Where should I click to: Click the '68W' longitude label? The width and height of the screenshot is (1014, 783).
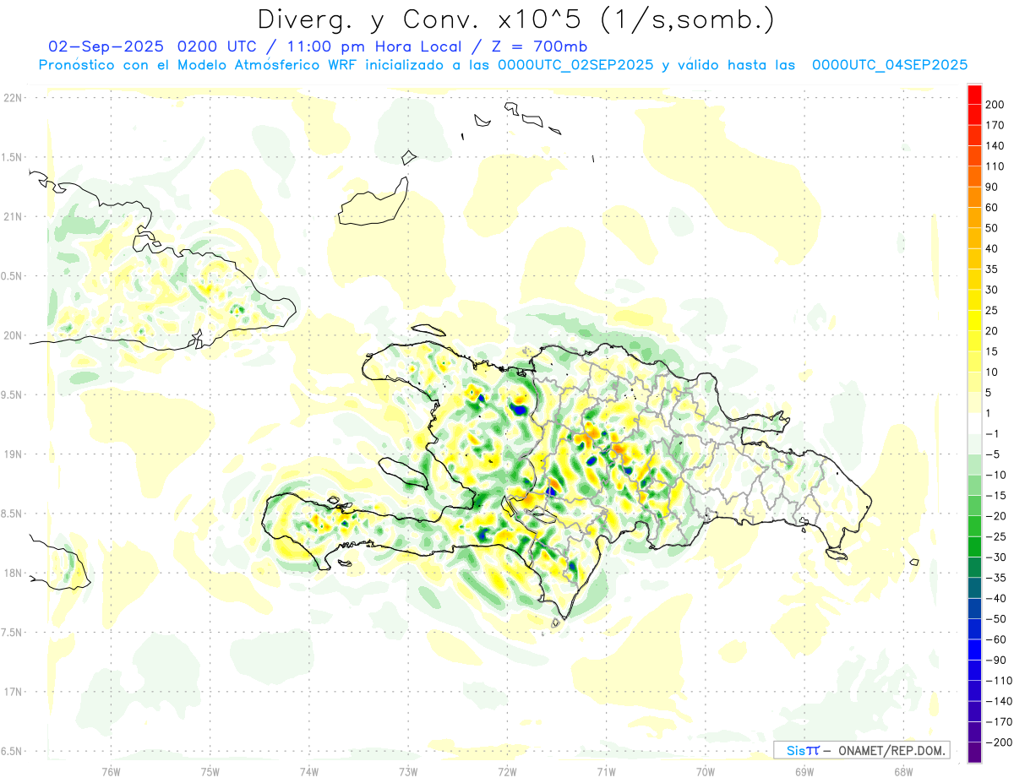(903, 771)
